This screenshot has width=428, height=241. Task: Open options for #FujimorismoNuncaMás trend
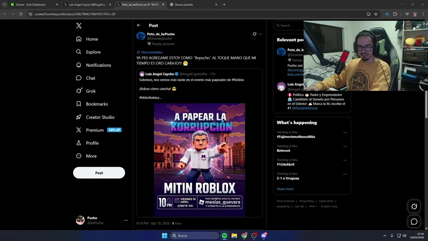tap(345, 133)
